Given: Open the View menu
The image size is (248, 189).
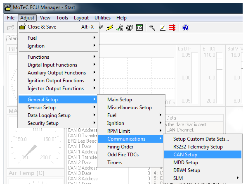Looking at the screenshot, I should click(x=45, y=18).
